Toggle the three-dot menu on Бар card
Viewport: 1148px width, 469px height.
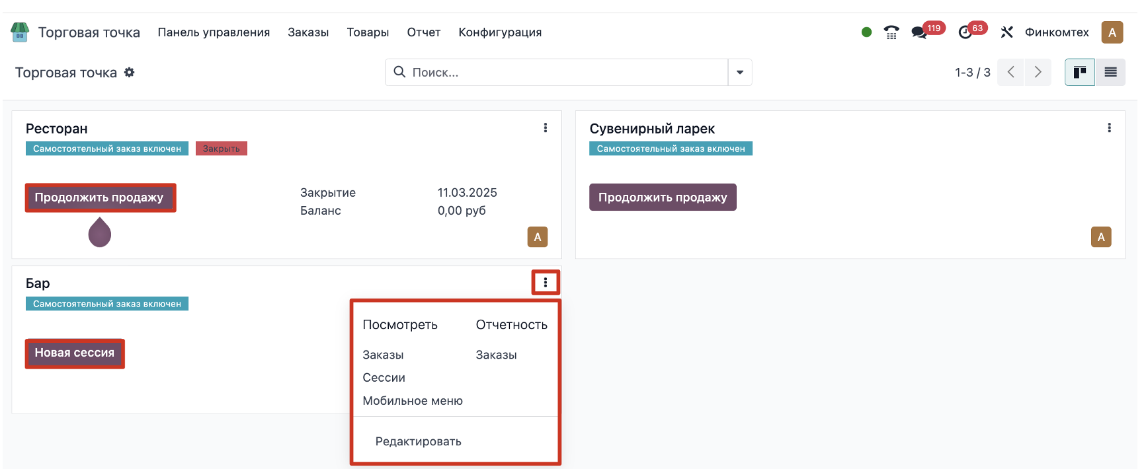tap(546, 283)
